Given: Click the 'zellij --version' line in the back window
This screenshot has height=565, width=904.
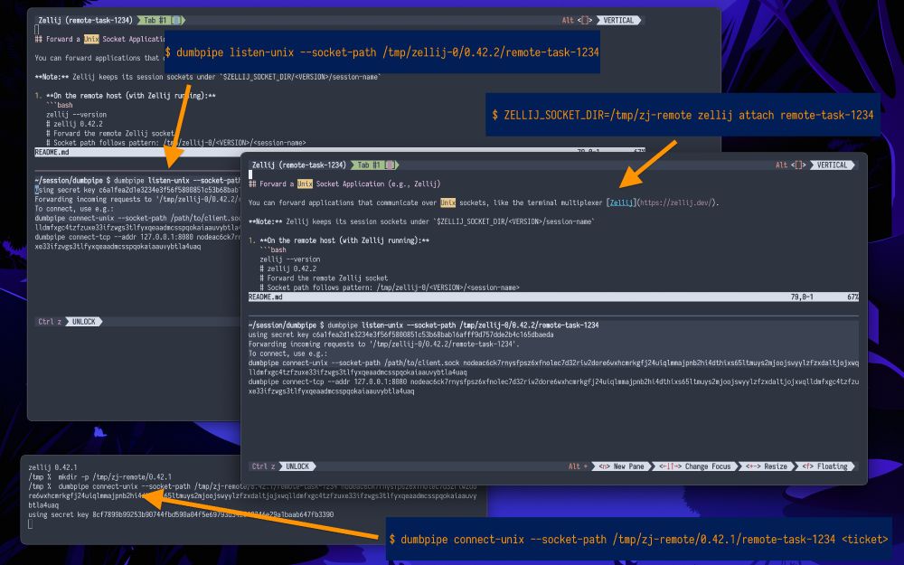Looking at the screenshot, I should coord(76,114).
